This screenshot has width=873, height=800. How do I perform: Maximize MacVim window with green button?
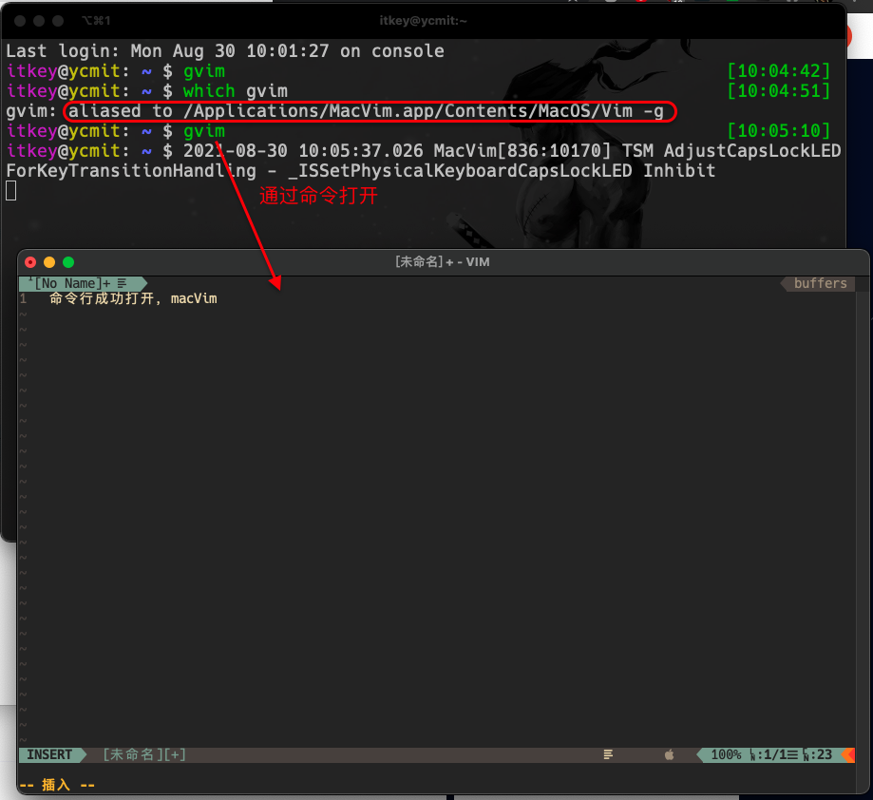68,262
